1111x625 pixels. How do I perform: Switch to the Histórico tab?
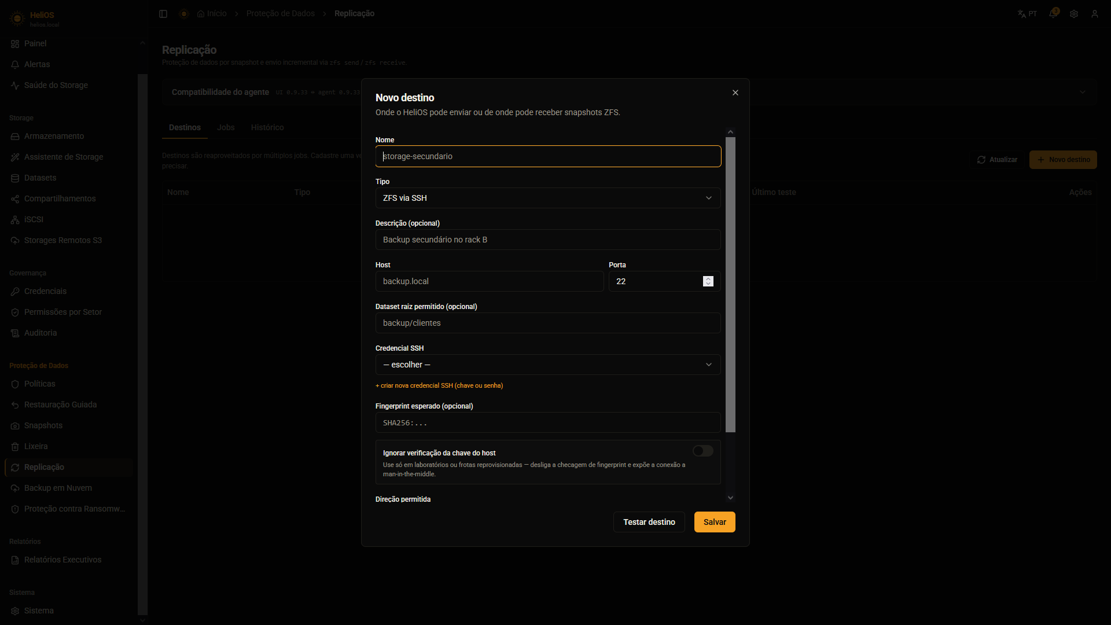click(267, 127)
